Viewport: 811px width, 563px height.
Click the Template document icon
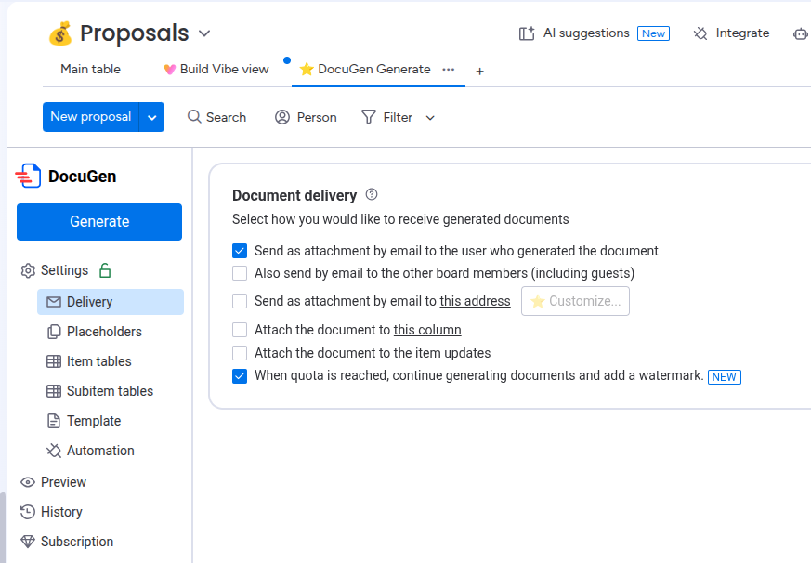[54, 421]
